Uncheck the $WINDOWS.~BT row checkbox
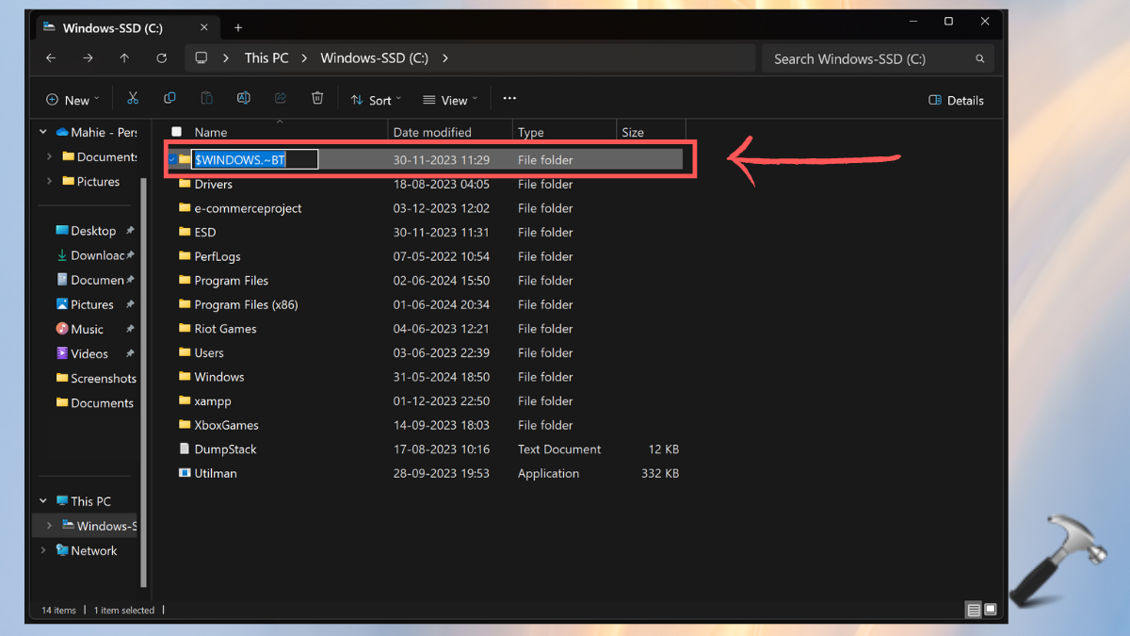 coord(171,159)
